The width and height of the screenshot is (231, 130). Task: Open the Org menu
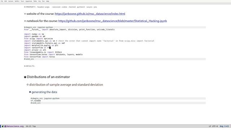pos(39,1)
